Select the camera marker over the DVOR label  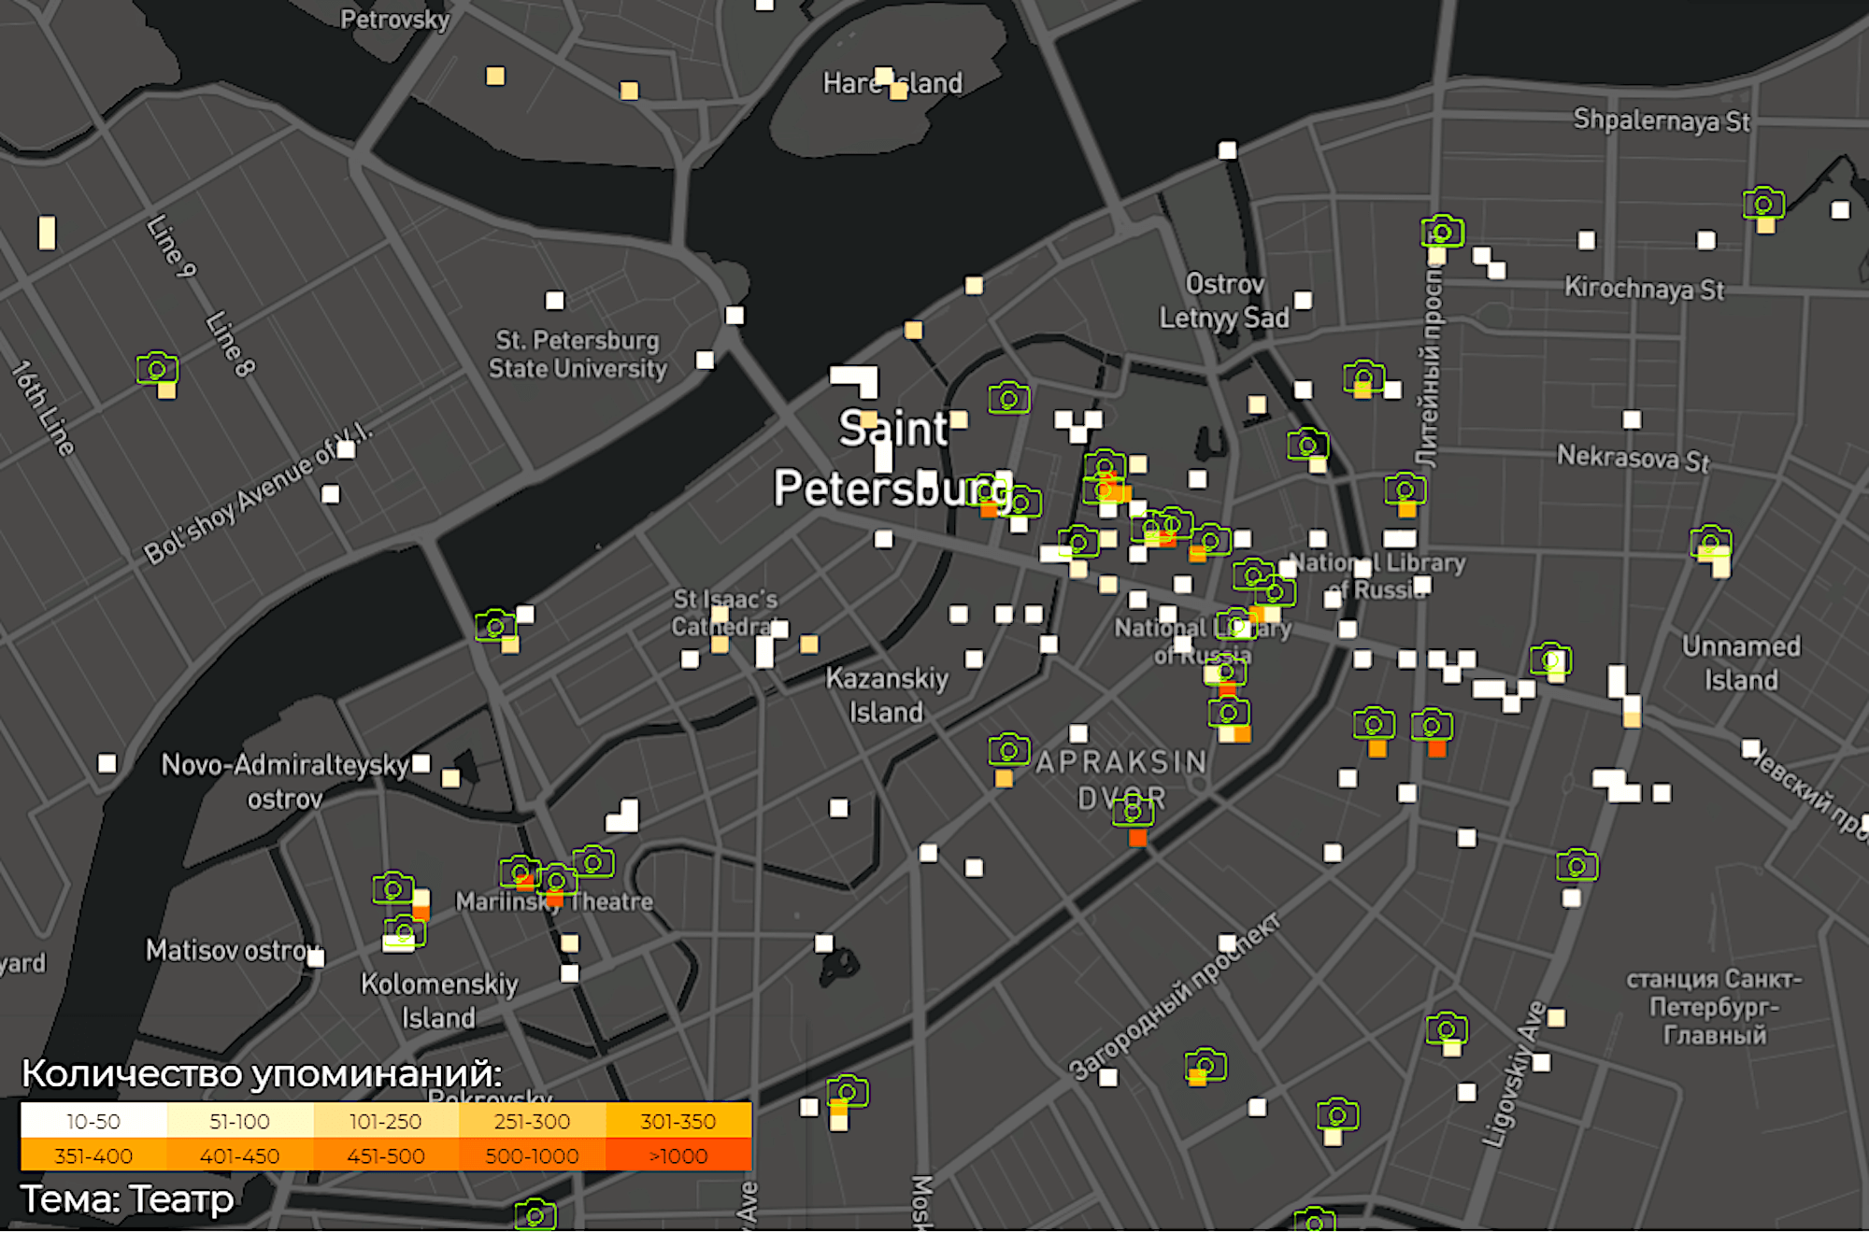coord(1133,810)
